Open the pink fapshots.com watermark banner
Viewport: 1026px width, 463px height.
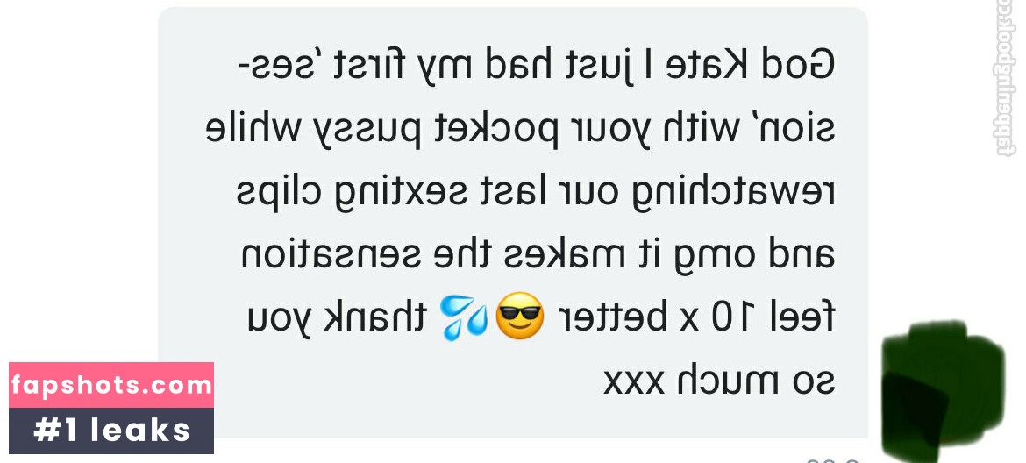[x=111, y=385]
